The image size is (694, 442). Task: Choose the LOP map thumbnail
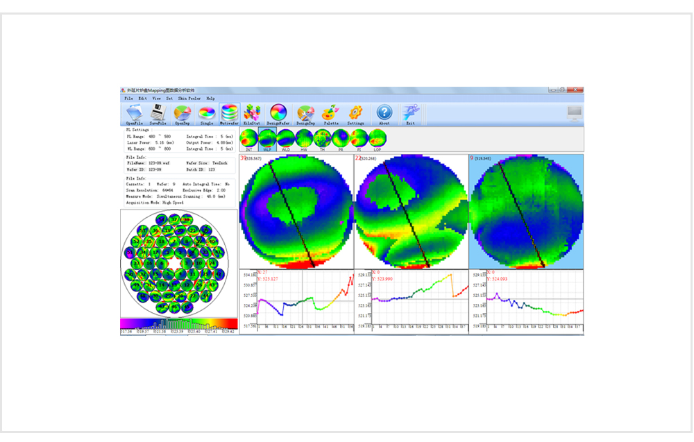point(376,138)
